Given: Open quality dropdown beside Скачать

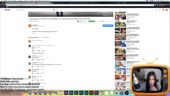Looking at the screenshot, I should point(96,21).
